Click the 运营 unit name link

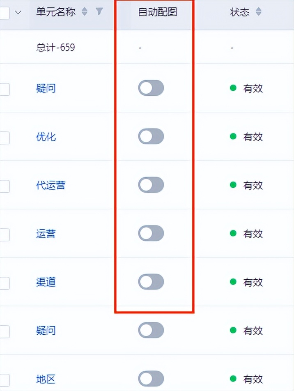click(x=46, y=234)
